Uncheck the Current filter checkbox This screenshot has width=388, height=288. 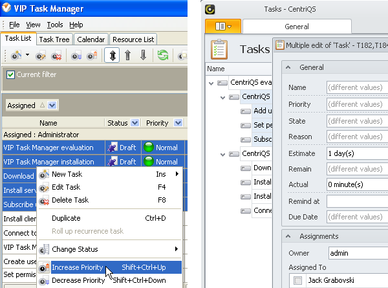10,75
